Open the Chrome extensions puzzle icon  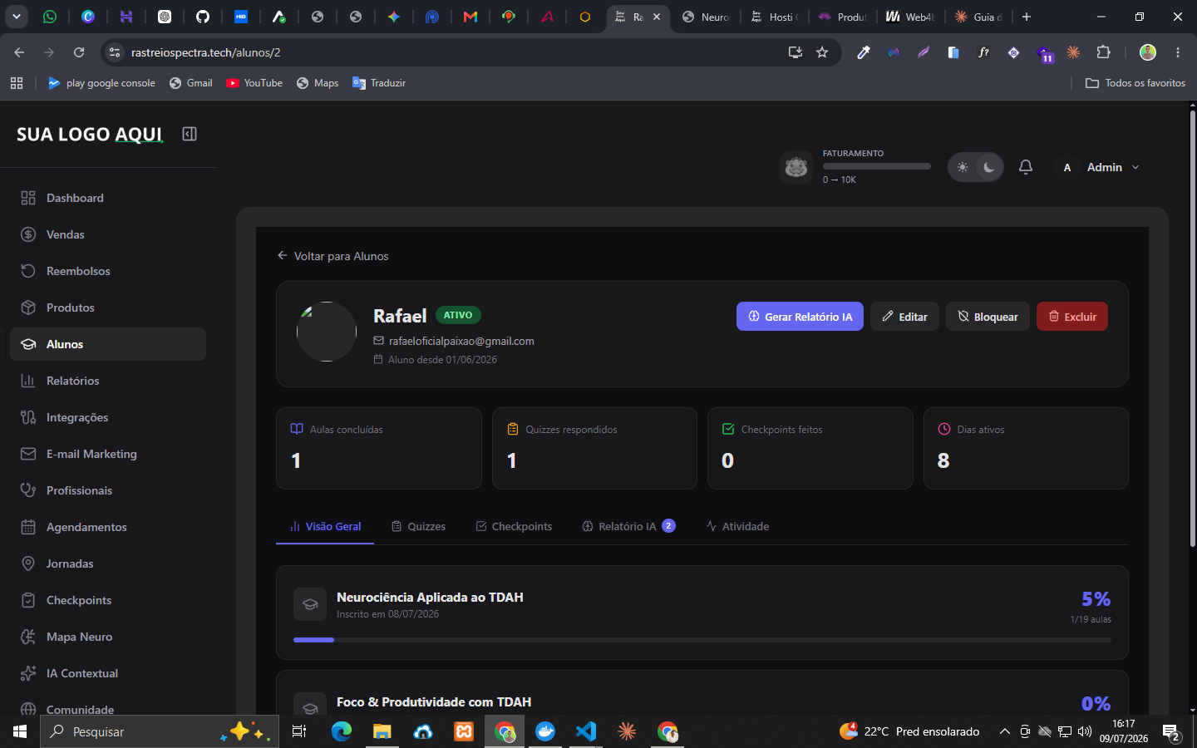point(1103,52)
